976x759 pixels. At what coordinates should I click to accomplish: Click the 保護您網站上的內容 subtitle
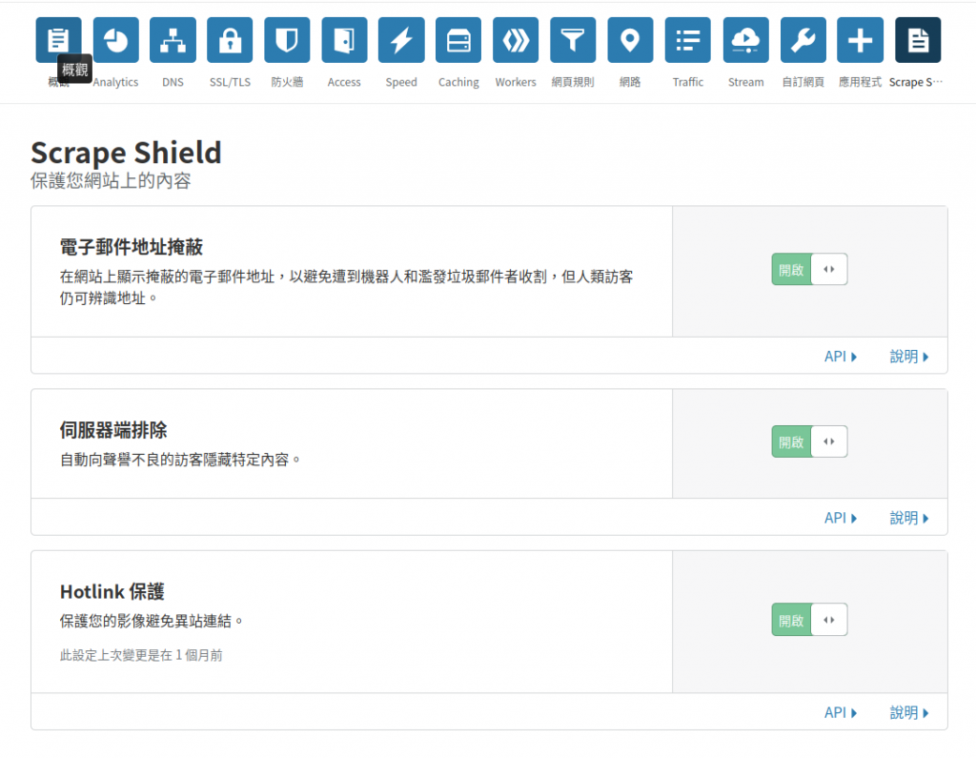[111, 180]
